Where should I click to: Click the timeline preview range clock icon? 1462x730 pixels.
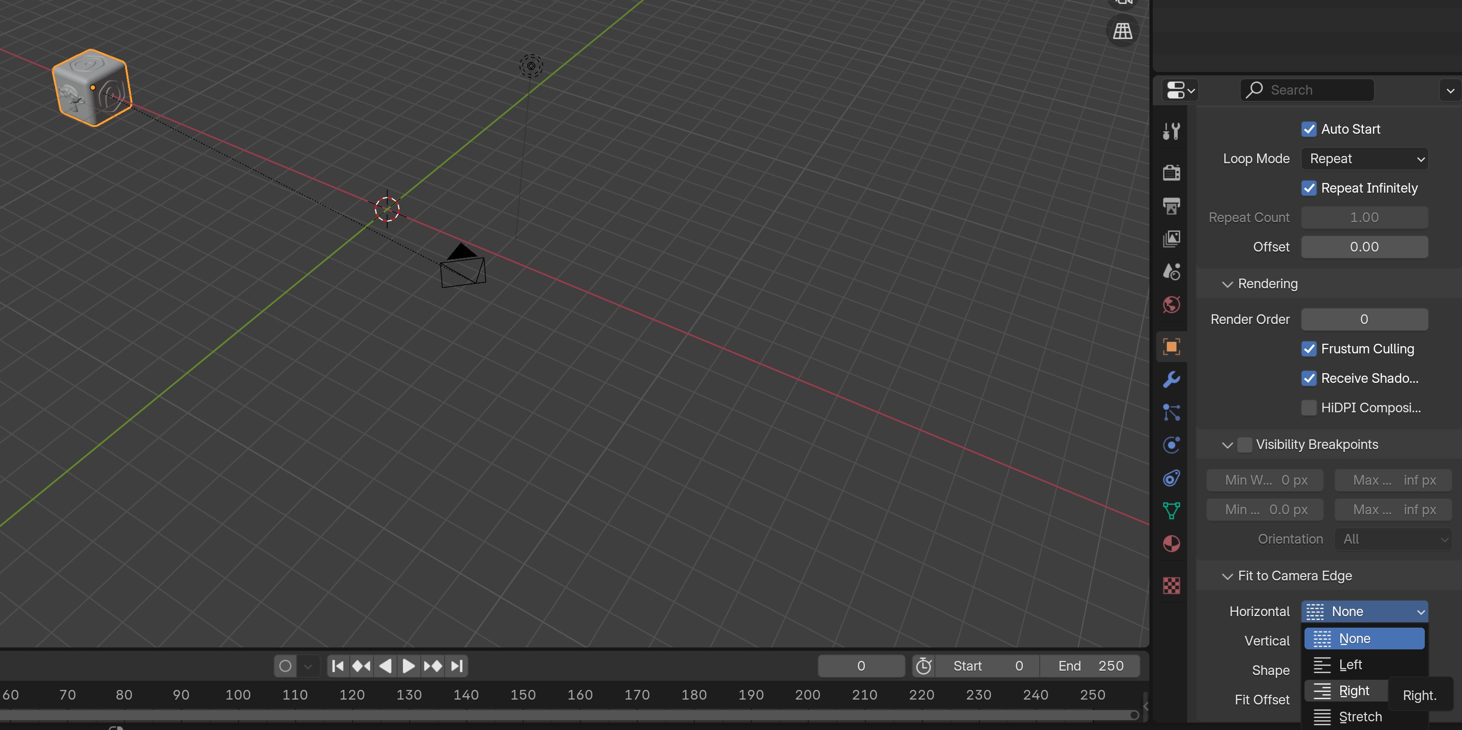point(923,666)
